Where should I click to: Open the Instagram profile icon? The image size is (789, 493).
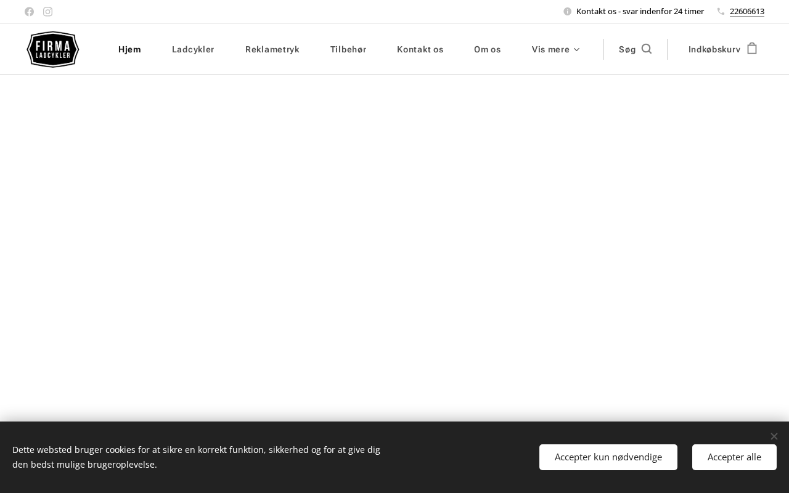[47, 12]
